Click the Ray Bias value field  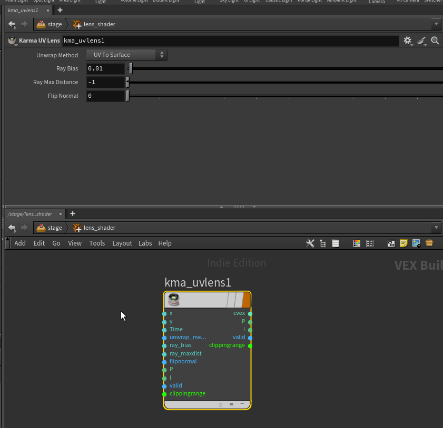[105, 68]
